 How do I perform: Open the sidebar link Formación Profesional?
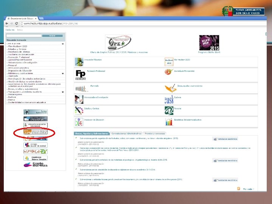[x=19, y=57]
